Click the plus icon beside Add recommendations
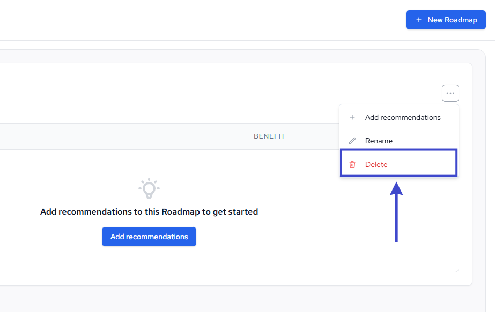This screenshot has width=495, height=312. [352, 117]
